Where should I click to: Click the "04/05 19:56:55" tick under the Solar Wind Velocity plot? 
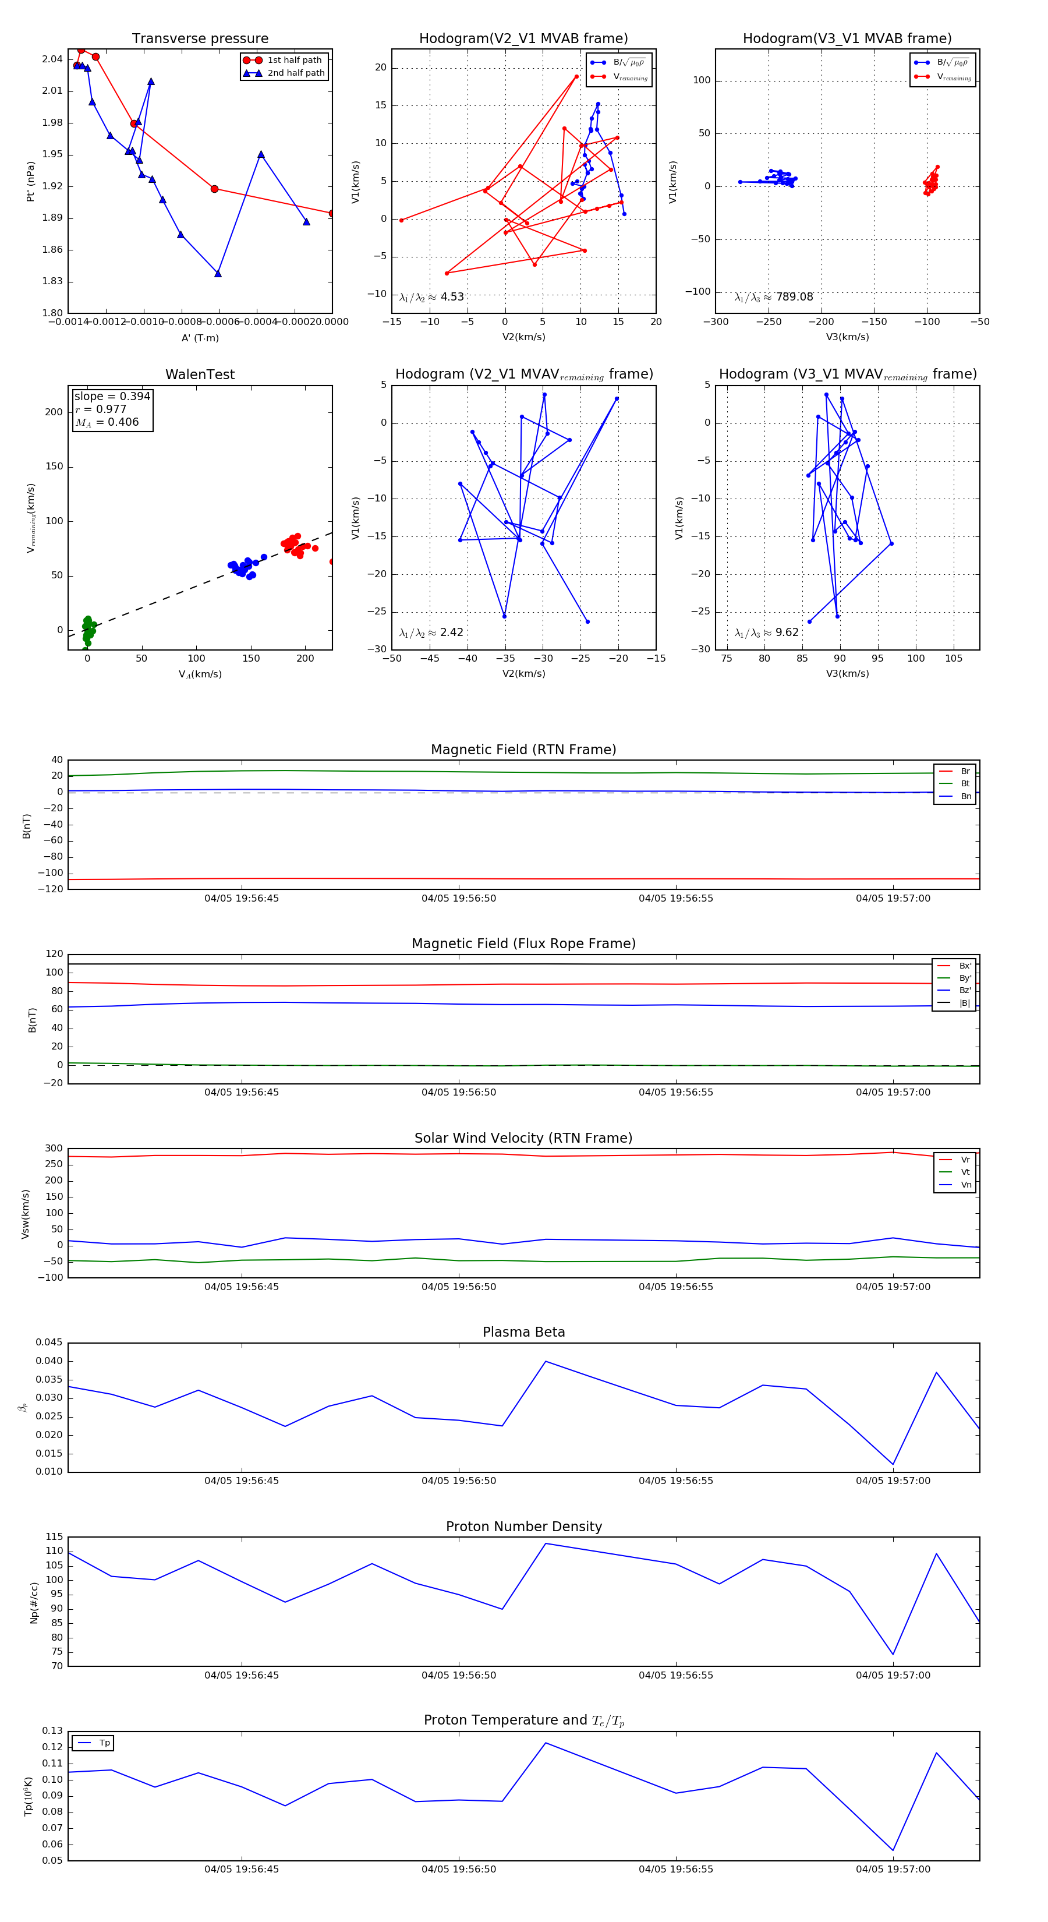click(x=676, y=1287)
